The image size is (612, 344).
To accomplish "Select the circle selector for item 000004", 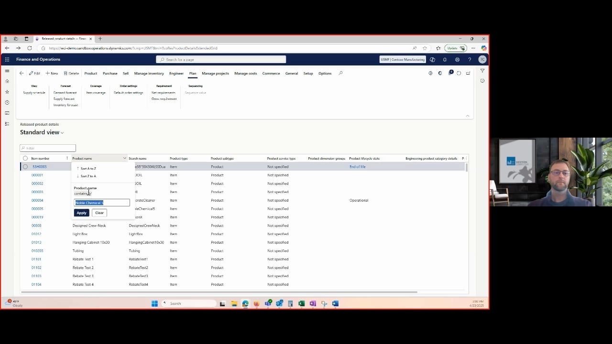I will [25, 200].
